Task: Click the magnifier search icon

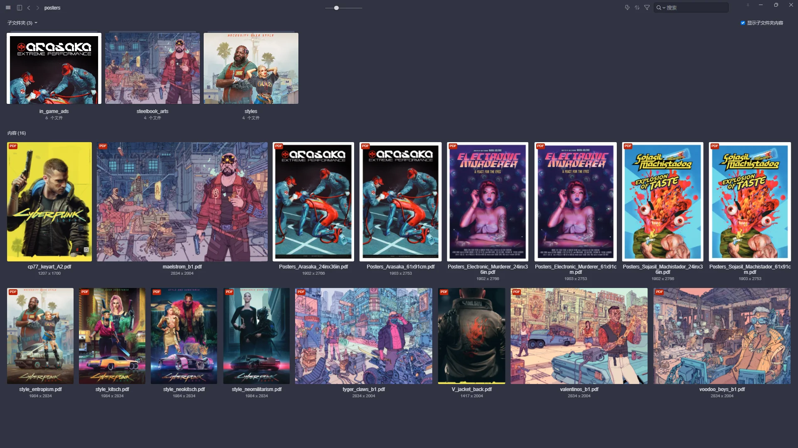Action: pyautogui.click(x=658, y=7)
